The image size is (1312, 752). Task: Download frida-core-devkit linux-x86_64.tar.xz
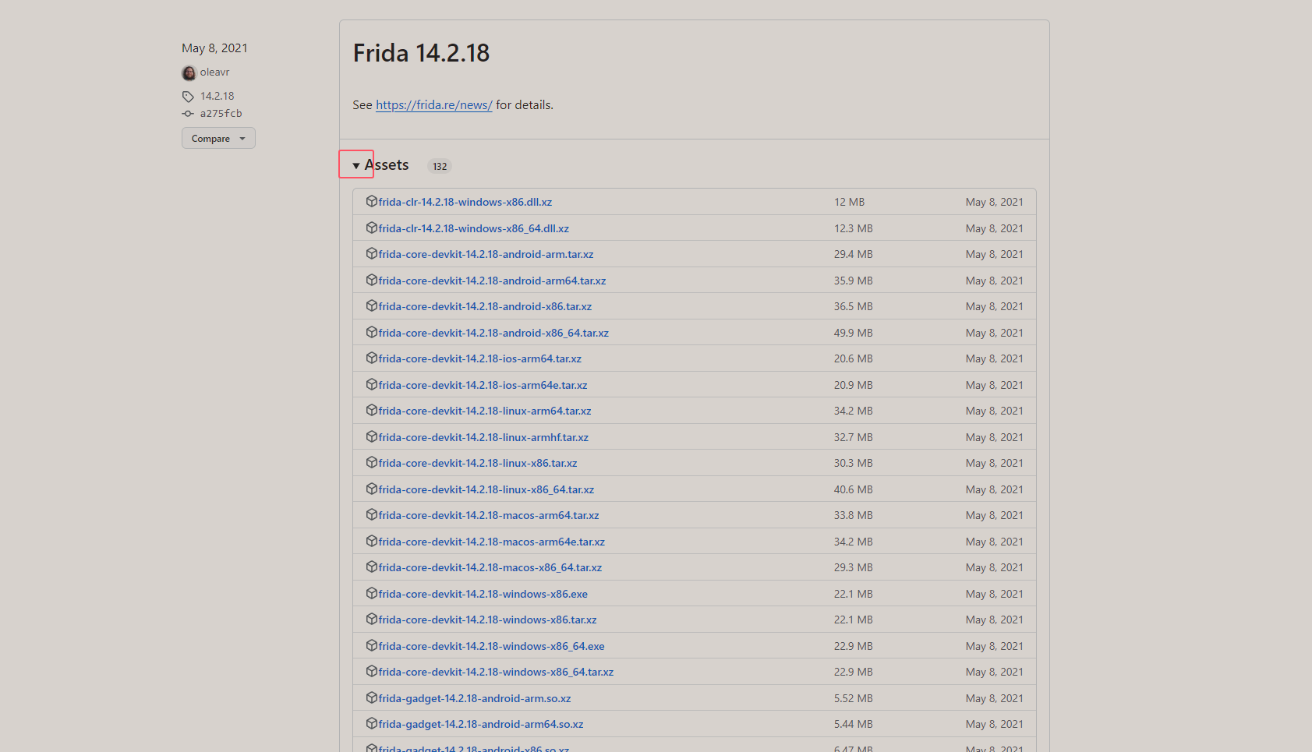(486, 489)
